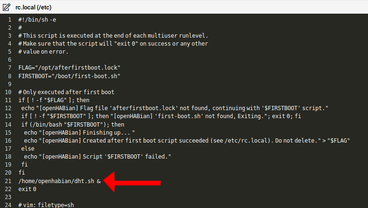Click the edit pencil icon beside rc.local

coord(7,6)
